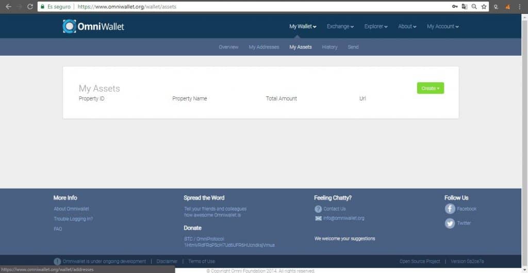Screen dimensions: 528x273
Task: Click the OmniWallet brand name text
Action: click(101, 26)
